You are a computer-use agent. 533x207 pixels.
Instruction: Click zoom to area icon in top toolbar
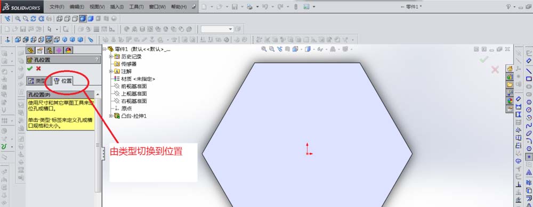(x=26, y=18)
